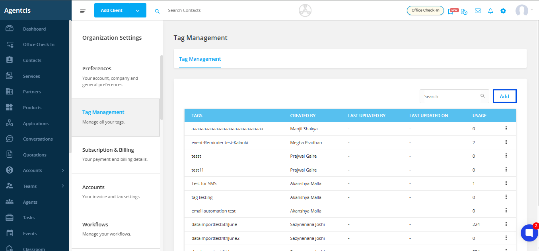Select the Tag Management tab
The image size is (539, 251).
pyautogui.click(x=200, y=59)
